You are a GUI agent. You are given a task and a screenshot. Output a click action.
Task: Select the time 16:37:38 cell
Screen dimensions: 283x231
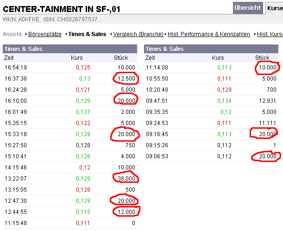(16, 79)
